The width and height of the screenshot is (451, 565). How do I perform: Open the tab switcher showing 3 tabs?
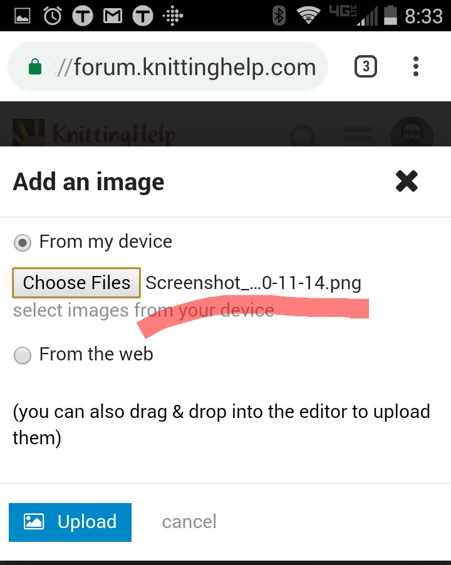(x=365, y=66)
